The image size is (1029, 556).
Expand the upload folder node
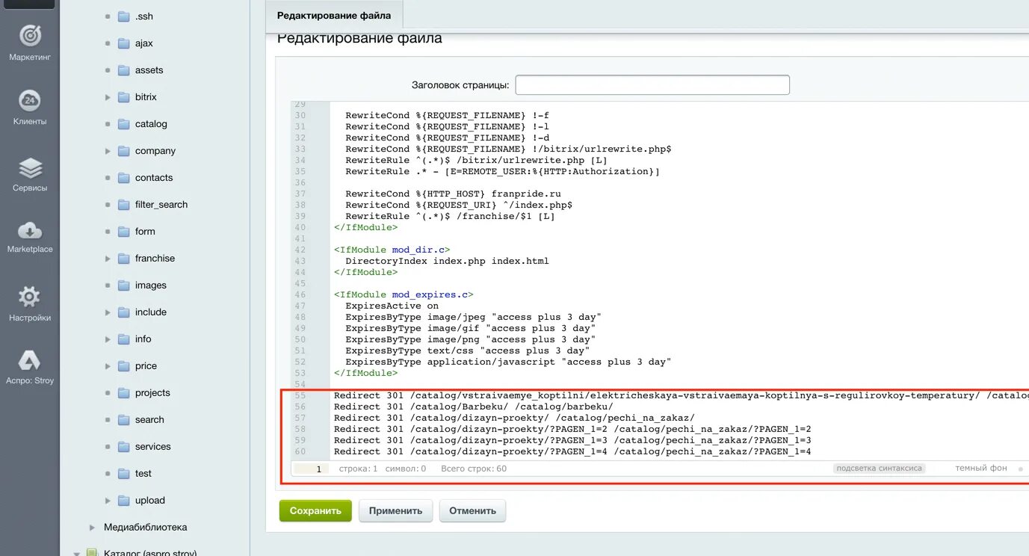click(x=108, y=501)
